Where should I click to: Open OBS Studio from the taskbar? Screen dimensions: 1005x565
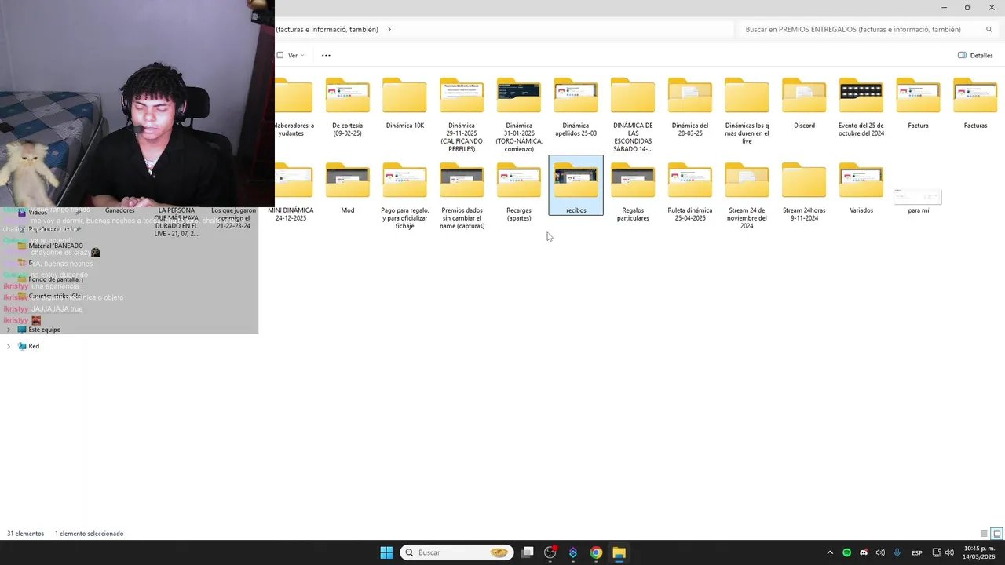[550, 552]
